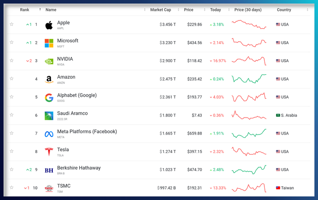Star Apple as a favorite
The image size is (318, 200).
(x=11, y=24)
